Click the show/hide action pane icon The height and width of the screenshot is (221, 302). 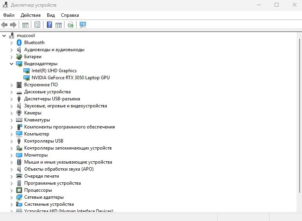click(58, 25)
